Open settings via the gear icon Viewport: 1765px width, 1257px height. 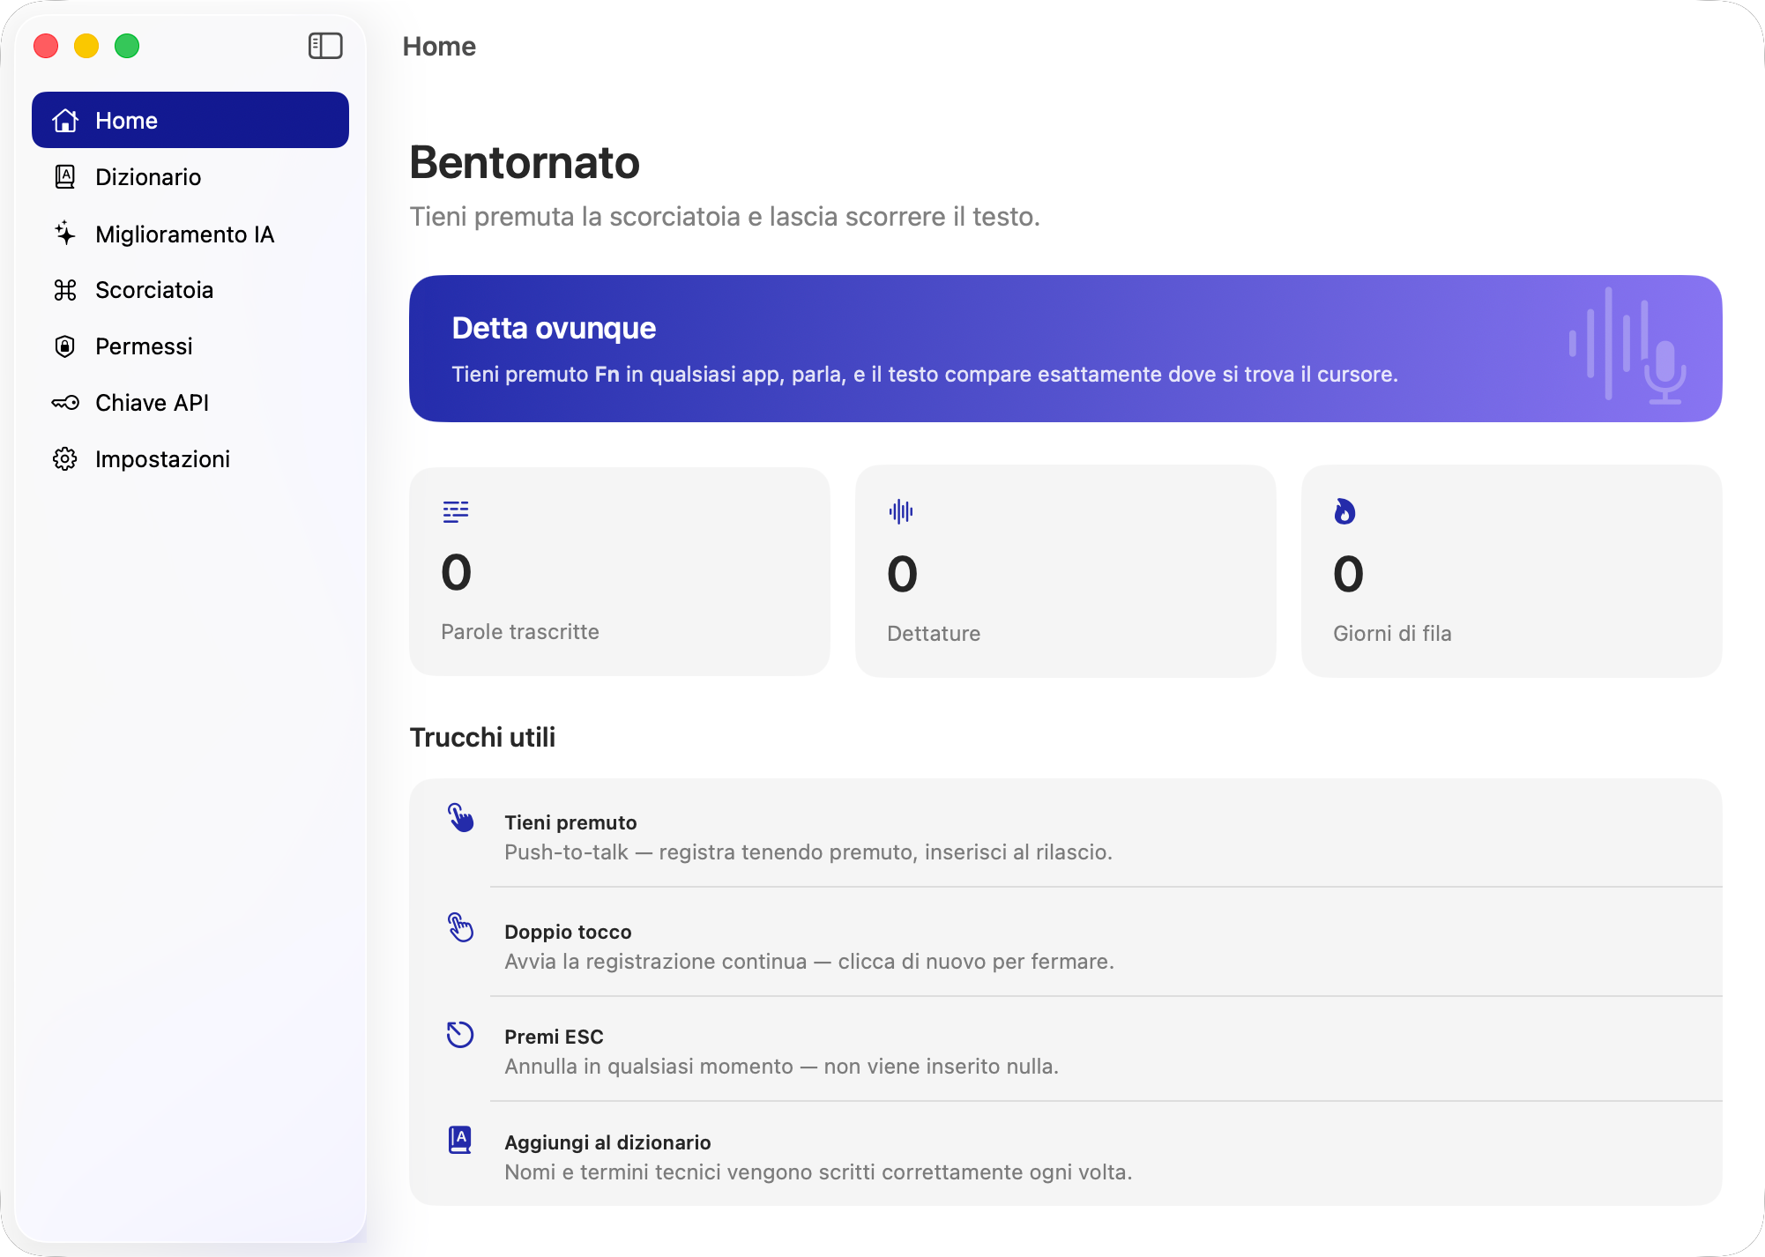pyautogui.click(x=65, y=458)
